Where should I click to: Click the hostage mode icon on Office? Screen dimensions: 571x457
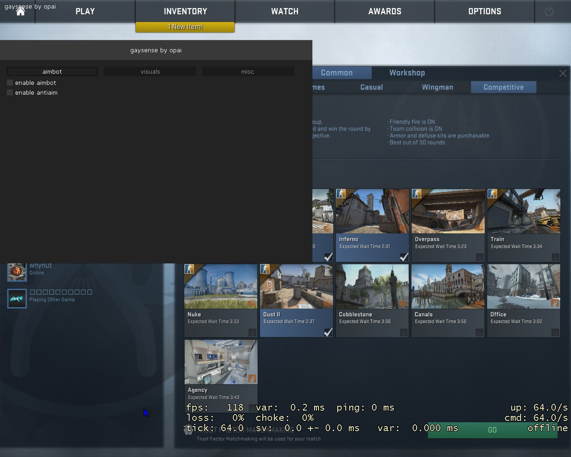(555, 303)
